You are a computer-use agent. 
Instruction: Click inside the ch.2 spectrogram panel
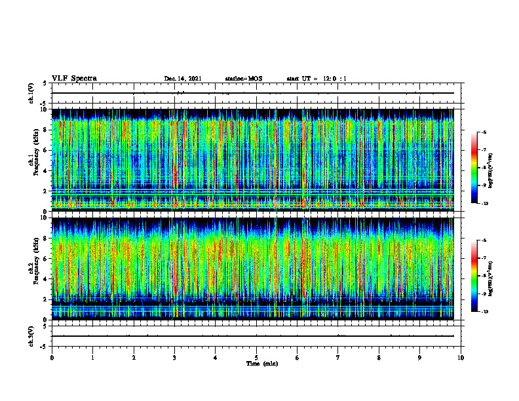252,269
